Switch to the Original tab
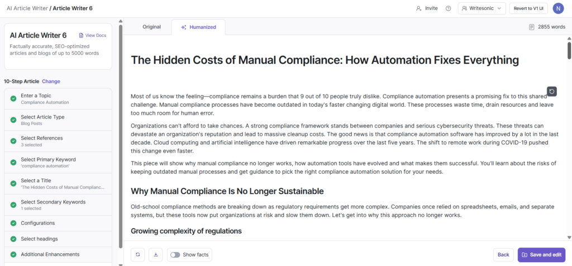572x266 pixels. pos(151,27)
